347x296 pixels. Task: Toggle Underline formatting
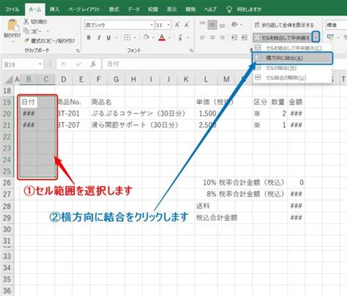[108, 37]
